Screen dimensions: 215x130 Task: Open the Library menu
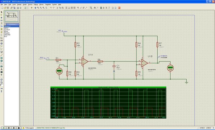(x=42, y=5)
